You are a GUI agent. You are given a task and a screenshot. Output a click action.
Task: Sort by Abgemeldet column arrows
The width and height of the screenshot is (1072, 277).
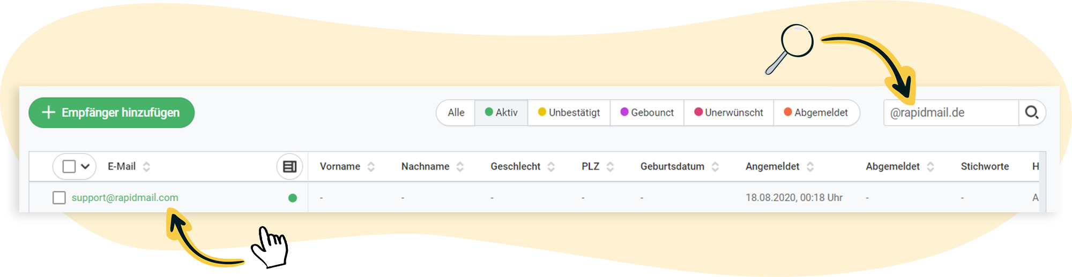(930, 167)
